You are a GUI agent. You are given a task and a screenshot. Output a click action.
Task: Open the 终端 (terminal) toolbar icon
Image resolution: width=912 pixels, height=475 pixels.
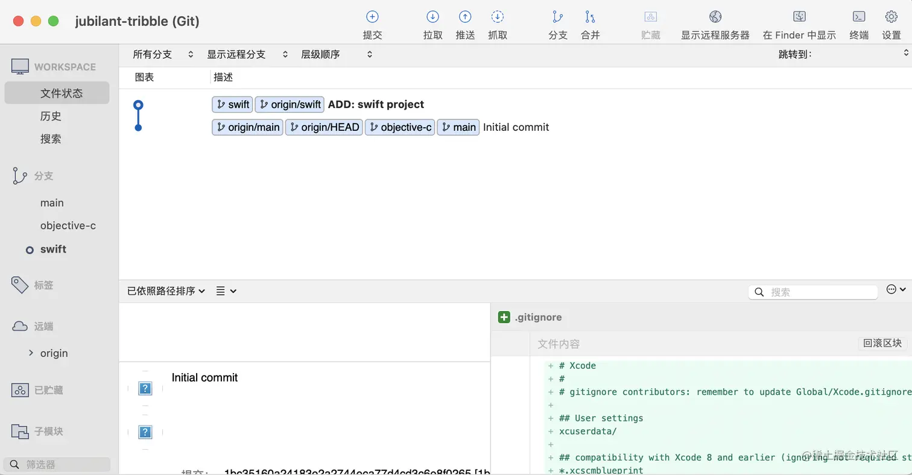[x=859, y=17]
